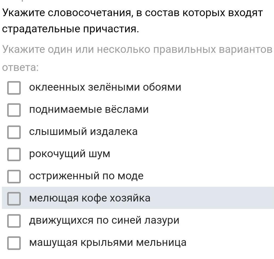The image size is (274, 259).
Task: Enable the checkbox for «остриженный по моде»
Action: 14,176
